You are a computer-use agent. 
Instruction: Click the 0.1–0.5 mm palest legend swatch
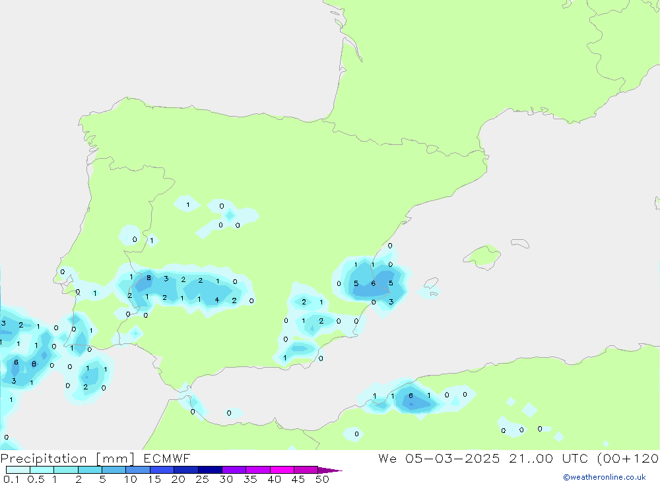pyautogui.click(x=18, y=470)
